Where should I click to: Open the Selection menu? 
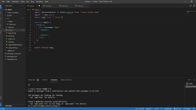[15, 2]
